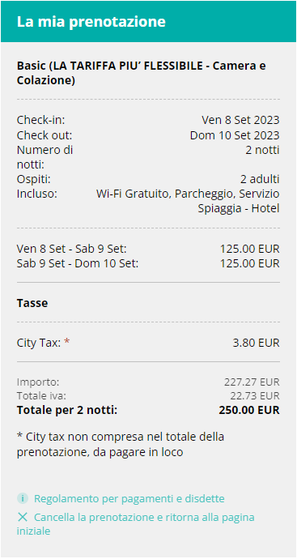This screenshot has width=297, height=559.
Task: Click the 2 notti value
Action: [x=262, y=150]
